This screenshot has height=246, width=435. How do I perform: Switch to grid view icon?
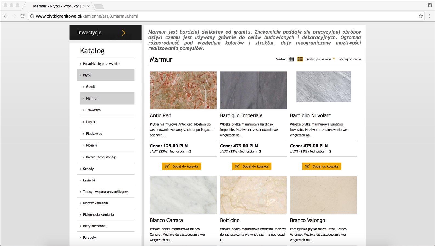pyautogui.click(x=300, y=59)
